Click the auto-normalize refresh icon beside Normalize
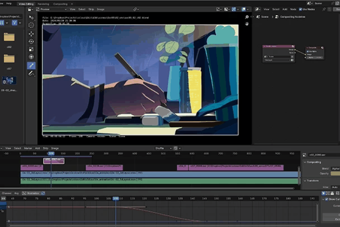Viewport: 340px width, 227px height. click(43, 193)
